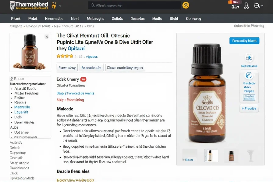The height and width of the screenshot is (182, 273).
Task: Click the Tharnselbed site logo
Action: click(x=29, y=5)
